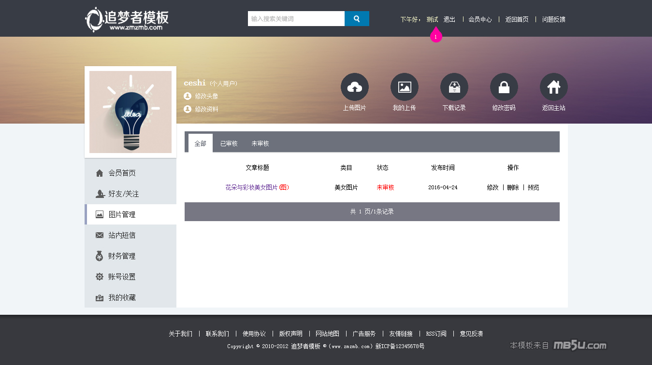Click the magnifier search button
The image size is (652, 365).
[357, 19]
